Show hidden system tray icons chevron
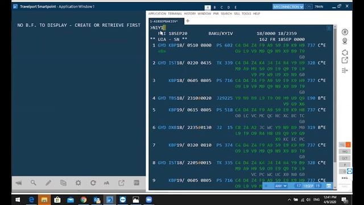The width and height of the screenshot is (364, 205). click(x=289, y=200)
